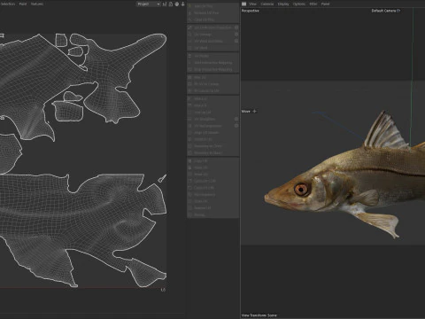
Task: Open options icon beside UV Straighten
Action: pos(236,119)
